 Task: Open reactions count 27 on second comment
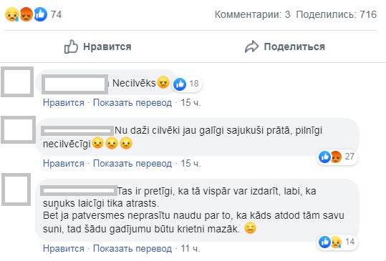[337, 157]
